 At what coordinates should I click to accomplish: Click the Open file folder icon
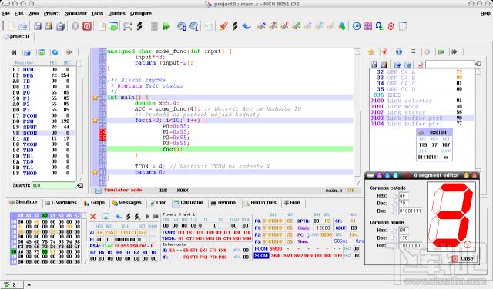tap(23, 26)
